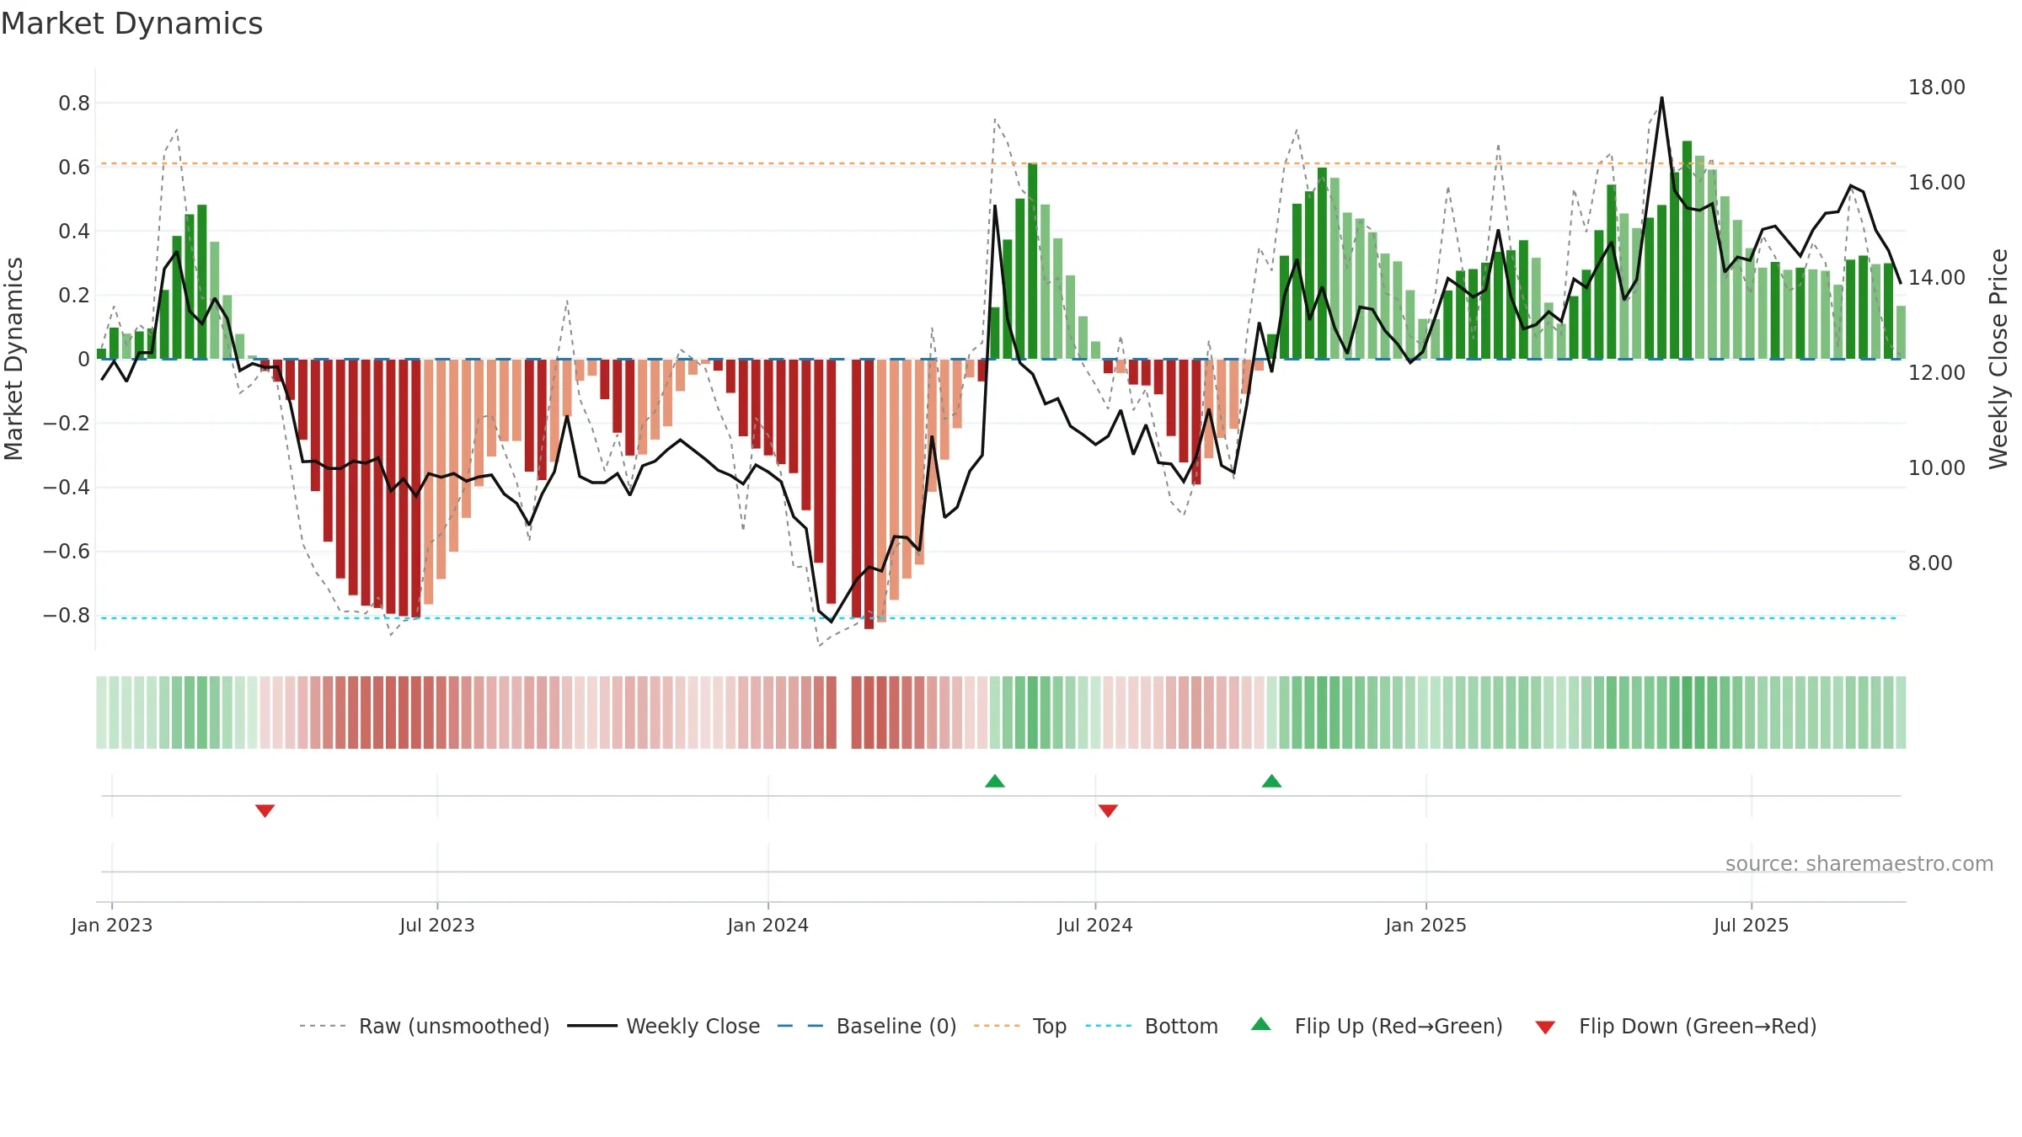Click the 10.00 price tick label
The image size is (2022, 1137).
(1936, 468)
